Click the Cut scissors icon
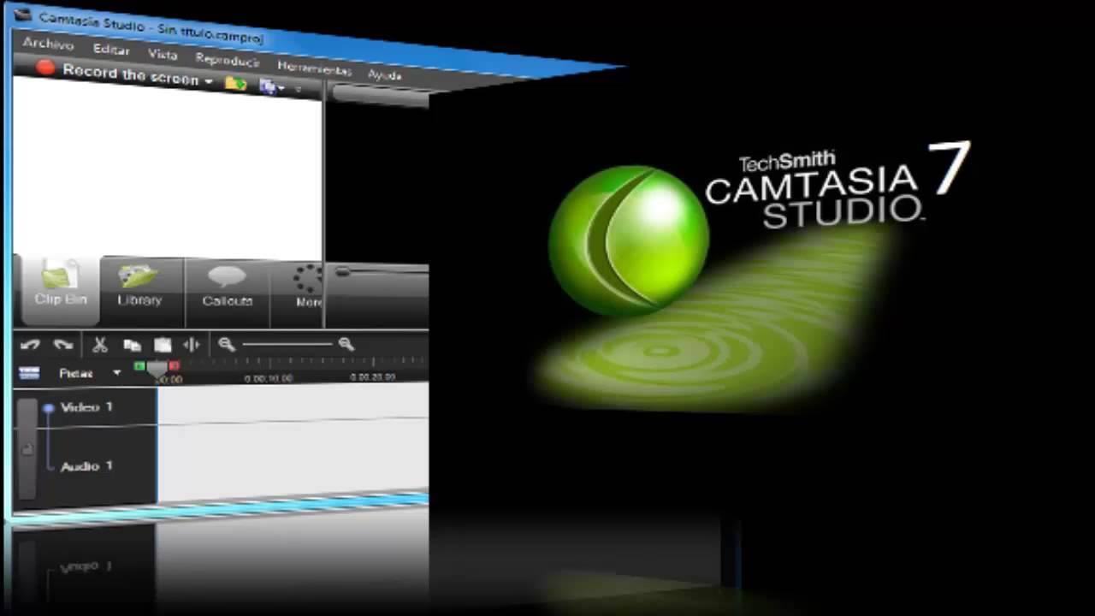This screenshot has width=1095, height=616. tap(100, 345)
